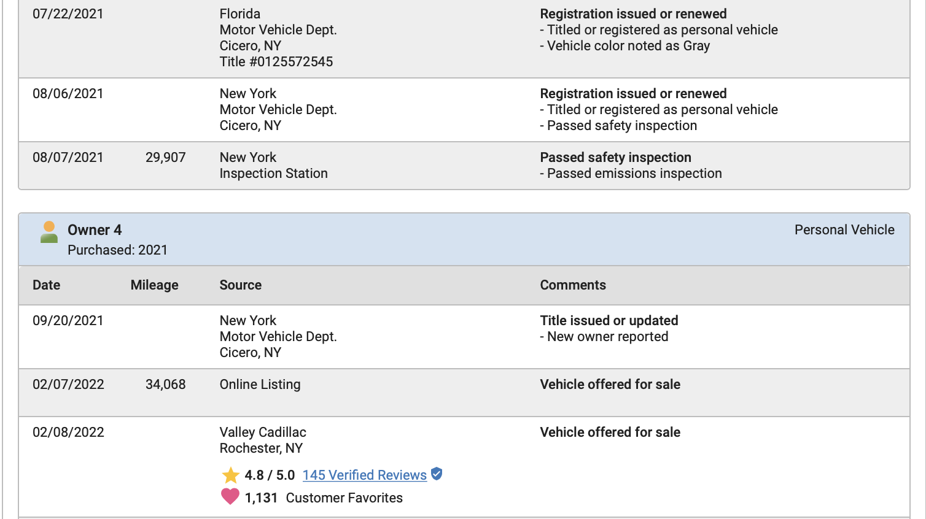This screenshot has height=519, width=926.
Task: Click the Purchased: 2021 text
Action: [x=117, y=250]
